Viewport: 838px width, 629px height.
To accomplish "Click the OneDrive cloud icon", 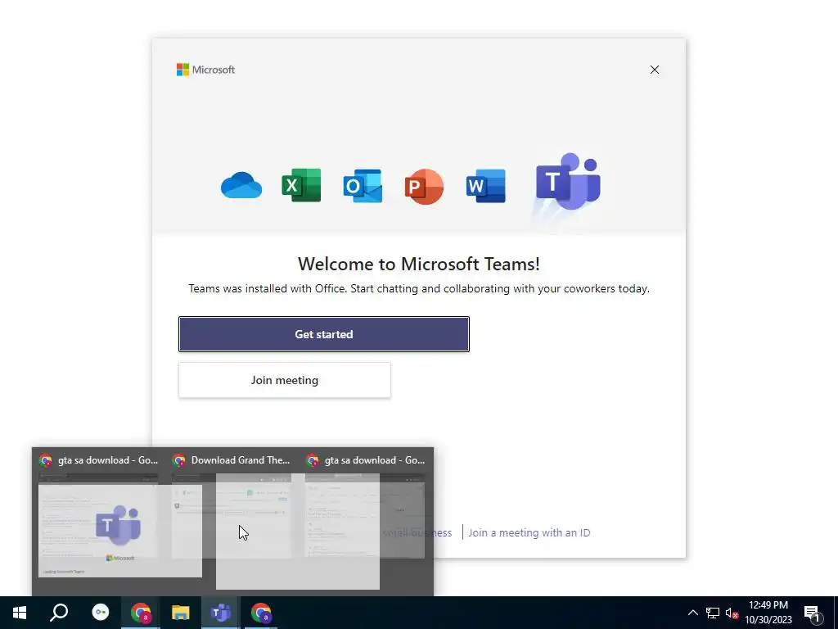I will (241, 186).
